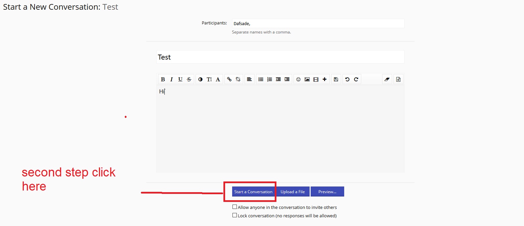Click the Preview... button
Viewport: 524px width, 226px height.
(327, 192)
